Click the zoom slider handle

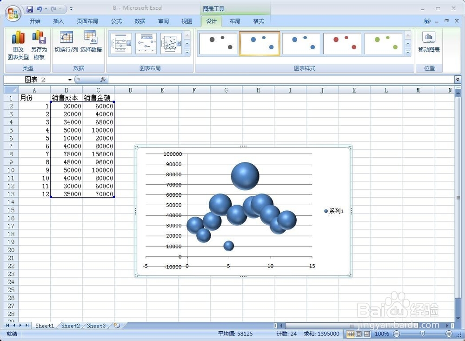[423, 334]
